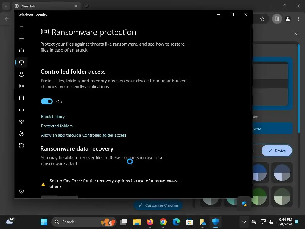
Task: Switch to Chrome in the taskbar
Action: point(163,222)
